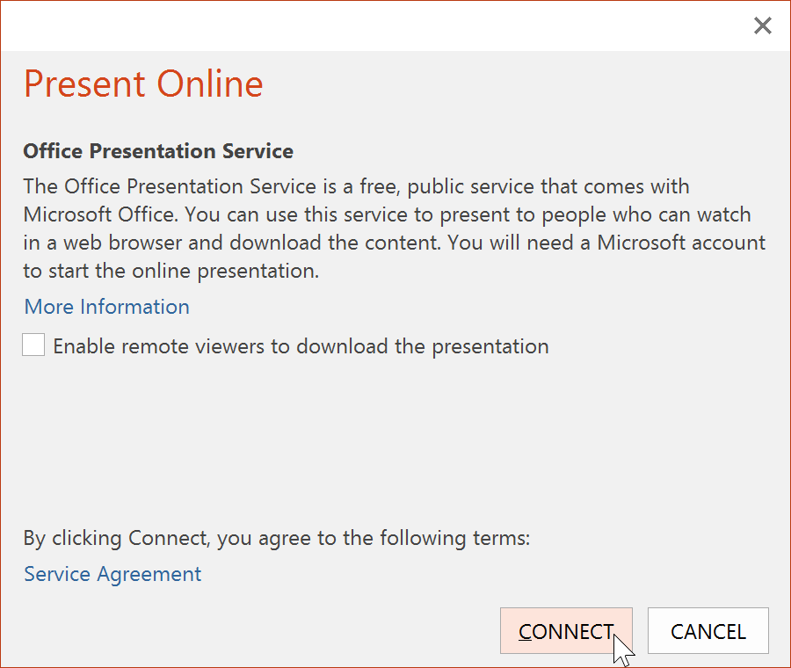
Task: Click the Office Presentation Service heading
Action: 157,151
